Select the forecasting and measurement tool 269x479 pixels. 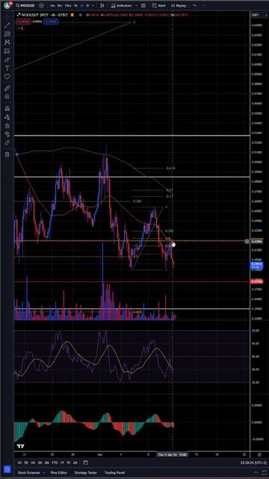coord(7,51)
